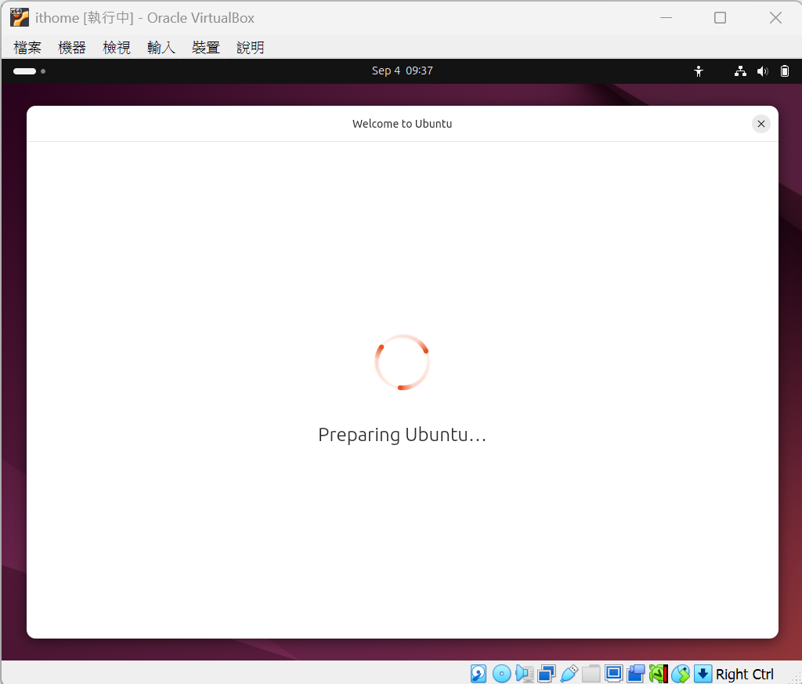Click the keyboard capture arrow icon
The image size is (802, 684).
tap(703, 673)
